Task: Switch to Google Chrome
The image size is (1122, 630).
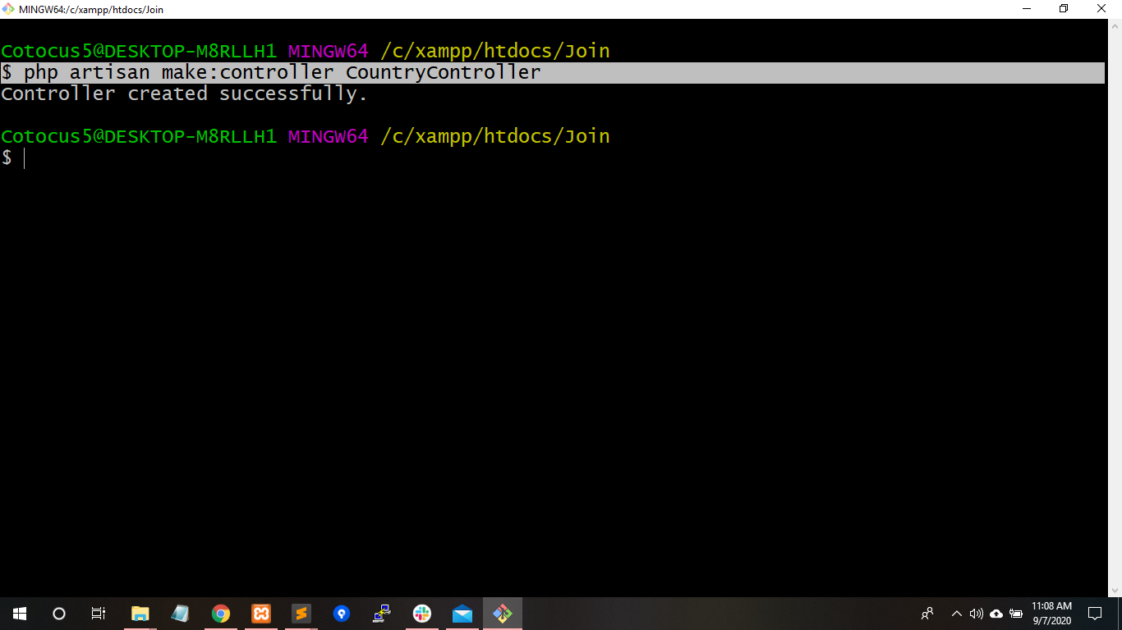Action: tap(220, 614)
